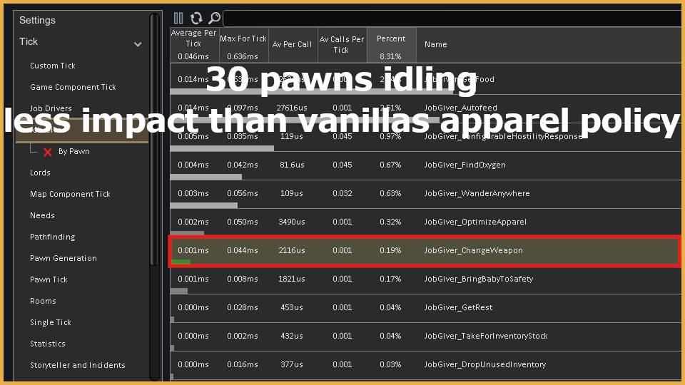Click the refresh arrows icon

pyautogui.click(x=196, y=19)
